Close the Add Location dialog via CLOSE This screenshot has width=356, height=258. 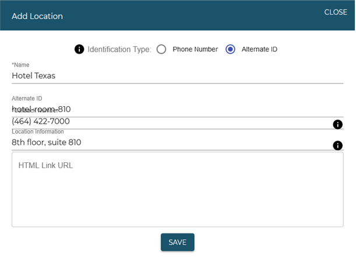coord(335,12)
